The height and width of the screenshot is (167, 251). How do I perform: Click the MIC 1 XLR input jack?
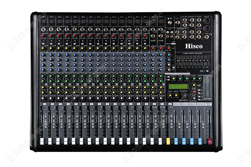click(44, 21)
